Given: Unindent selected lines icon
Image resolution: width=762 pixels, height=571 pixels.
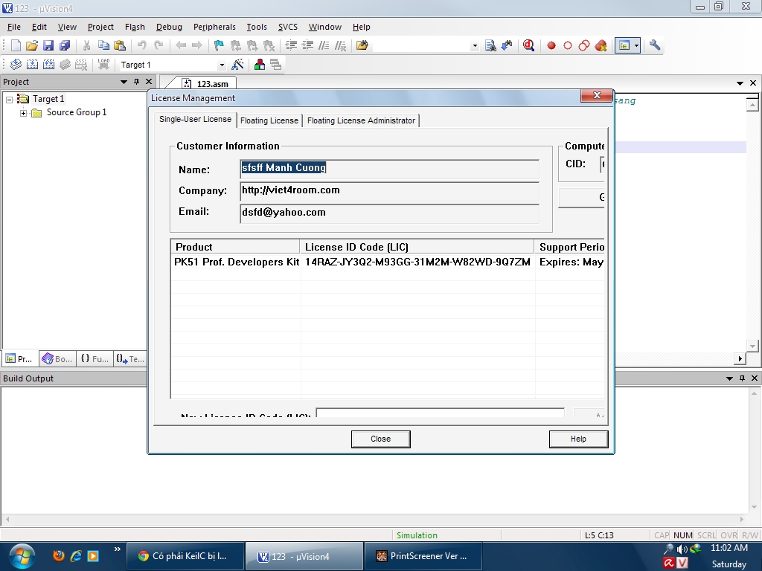Looking at the screenshot, I should pos(307,45).
